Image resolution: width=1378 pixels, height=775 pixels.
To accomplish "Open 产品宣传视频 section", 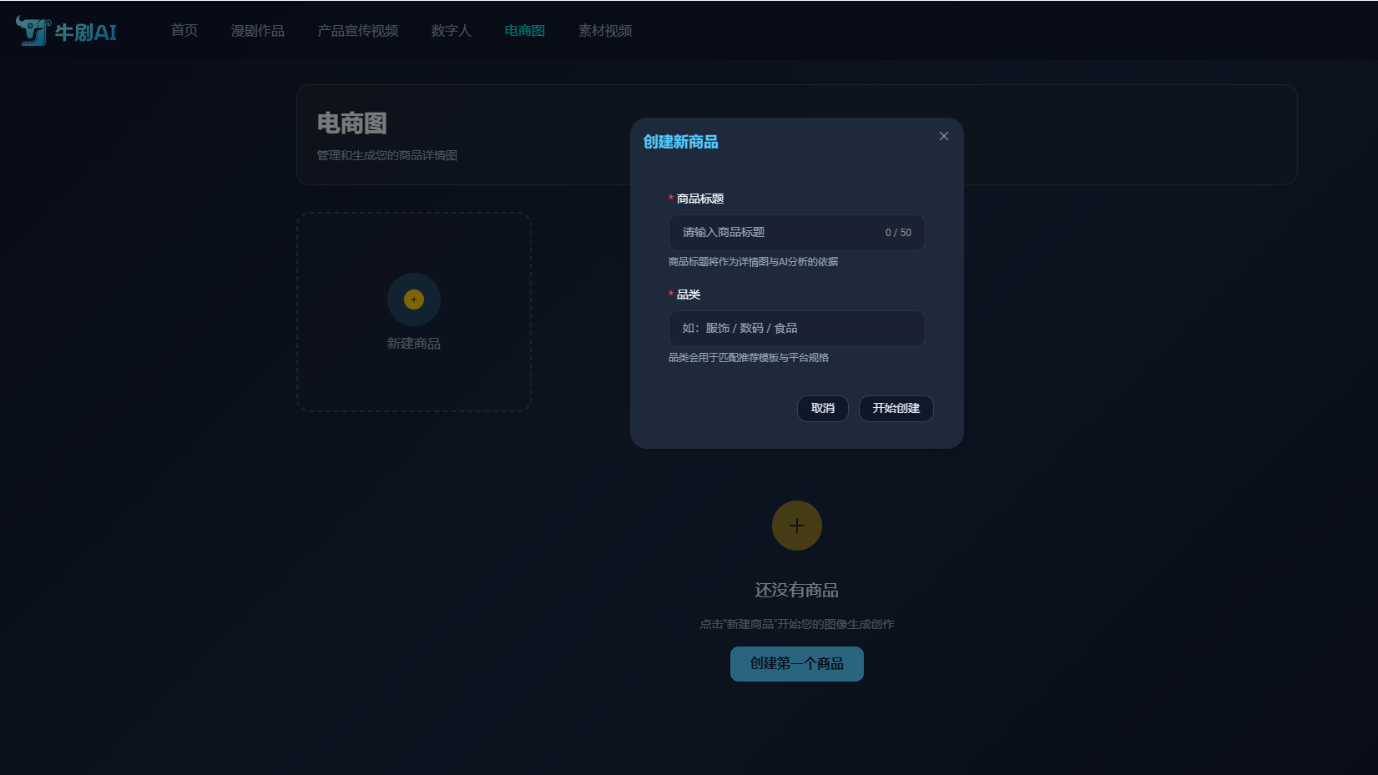I will [x=358, y=31].
